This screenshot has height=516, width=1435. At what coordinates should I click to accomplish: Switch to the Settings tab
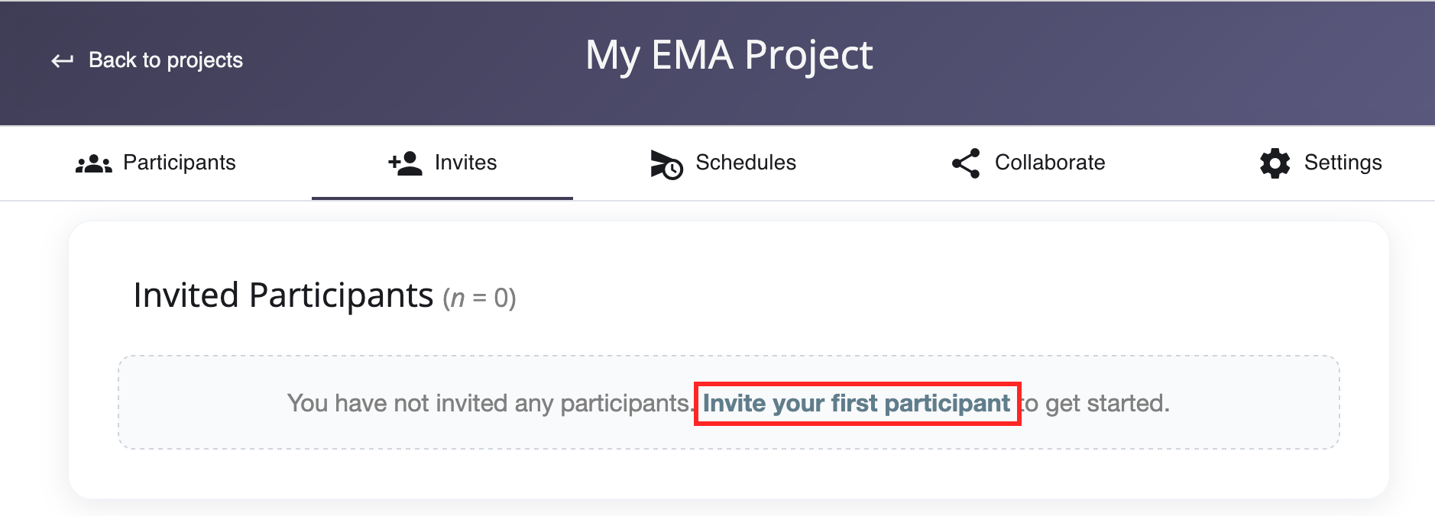pos(1343,162)
